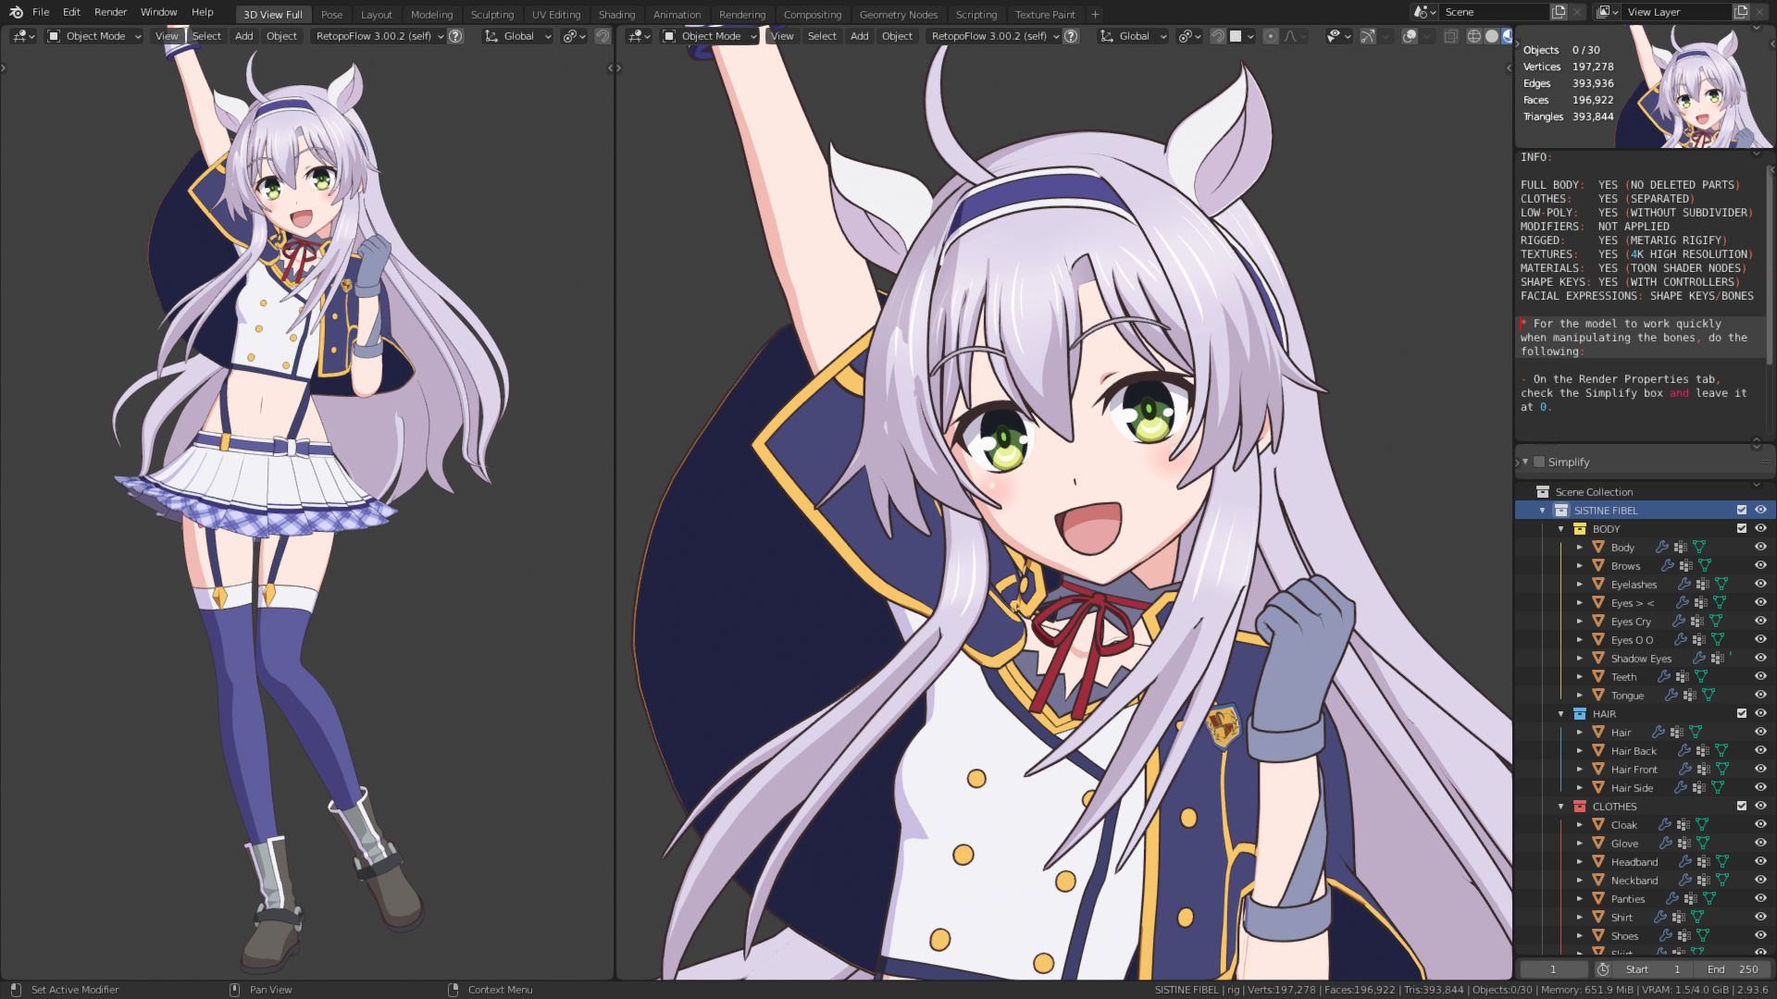The height and width of the screenshot is (999, 1777).
Task: Select the Headband object in outliner
Action: (1634, 861)
